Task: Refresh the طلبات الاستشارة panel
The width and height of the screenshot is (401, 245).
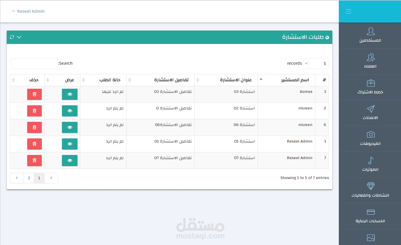Action: click(x=12, y=37)
